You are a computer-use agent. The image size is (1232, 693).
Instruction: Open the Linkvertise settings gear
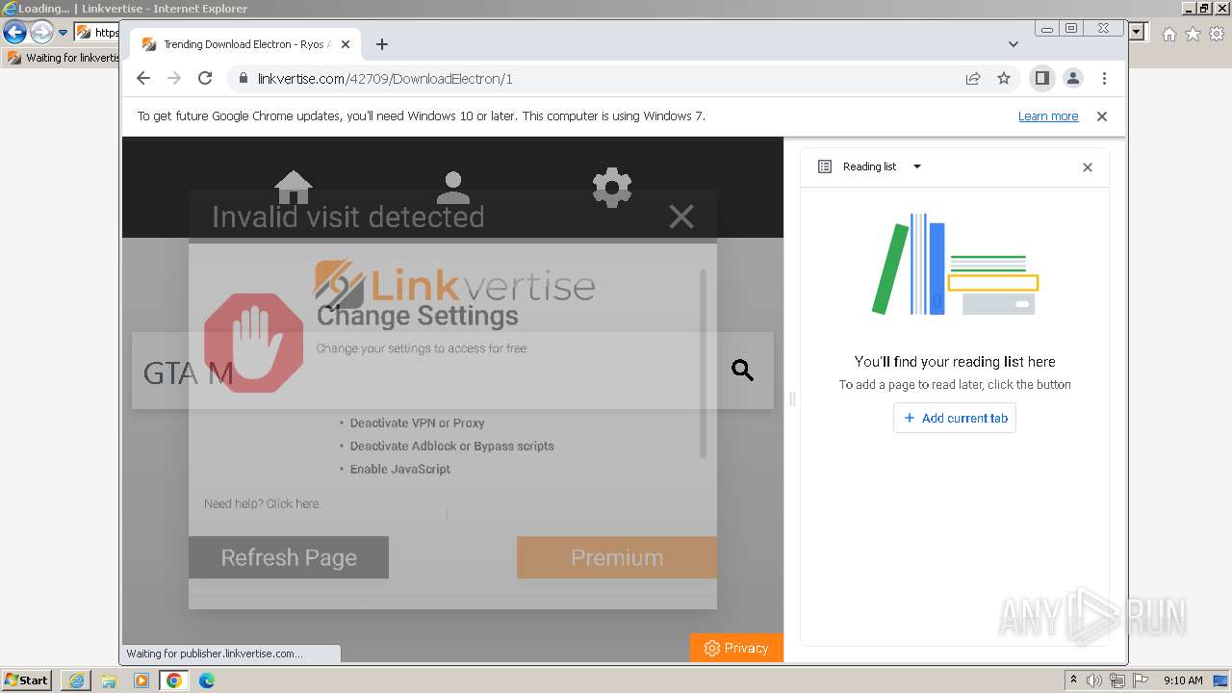(x=612, y=187)
